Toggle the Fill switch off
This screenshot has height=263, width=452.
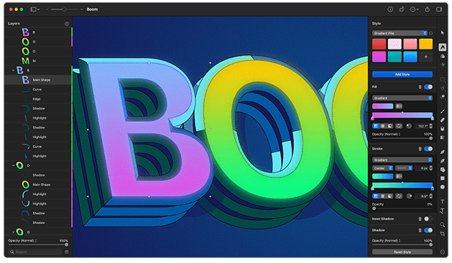coord(428,87)
